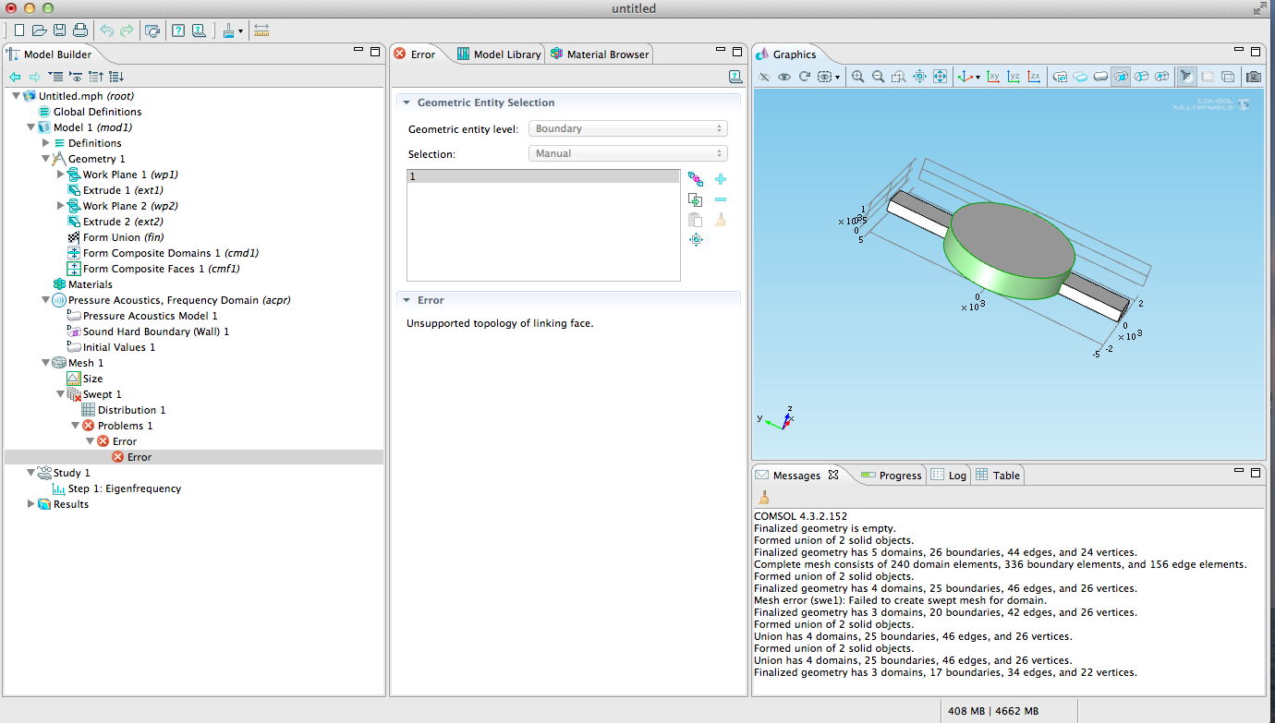Screen dimensions: 1275x723
Task: Toggle wireframe rendering in the Graphics toolbar
Action: [1228, 77]
